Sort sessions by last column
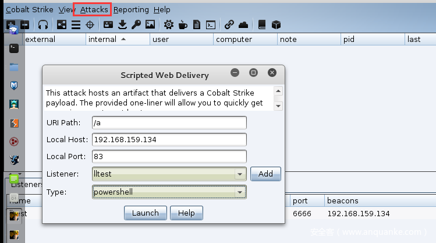Image resolution: width=436 pixels, height=243 pixels. click(420, 39)
